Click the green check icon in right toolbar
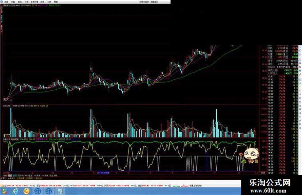 click(300, 83)
